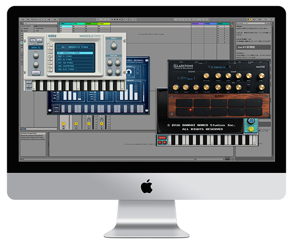This screenshot has width=292, height=244.
Task: Select the bottom waveform icon in Helsinki
Action: tap(55, 98)
